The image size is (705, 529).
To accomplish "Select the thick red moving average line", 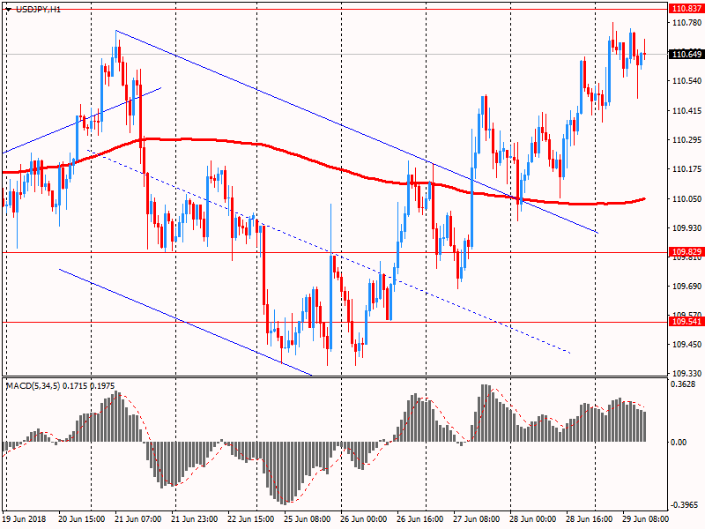I will coord(315,161).
